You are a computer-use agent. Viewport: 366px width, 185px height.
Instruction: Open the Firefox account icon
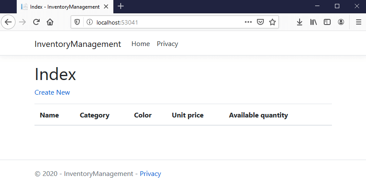(341, 22)
